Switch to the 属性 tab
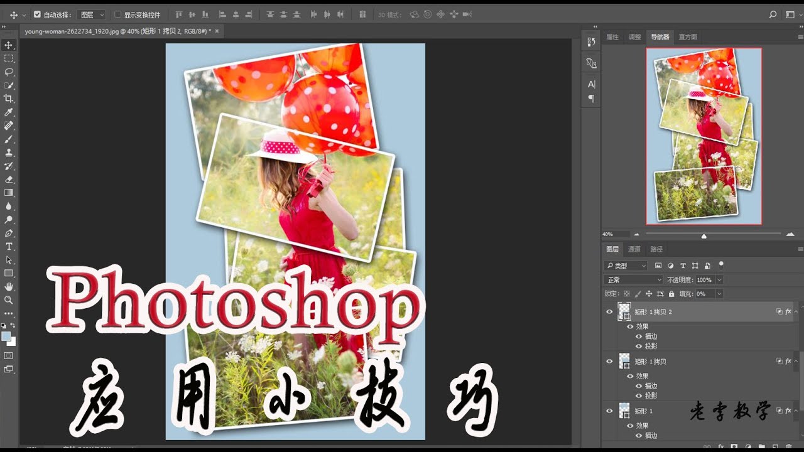Image resolution: width=804 pixels, height=452 pixels. tap(612, 37)
